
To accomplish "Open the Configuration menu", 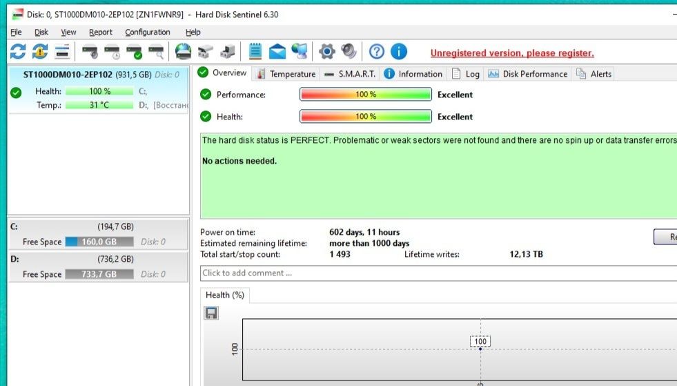I will coord(147,32).
